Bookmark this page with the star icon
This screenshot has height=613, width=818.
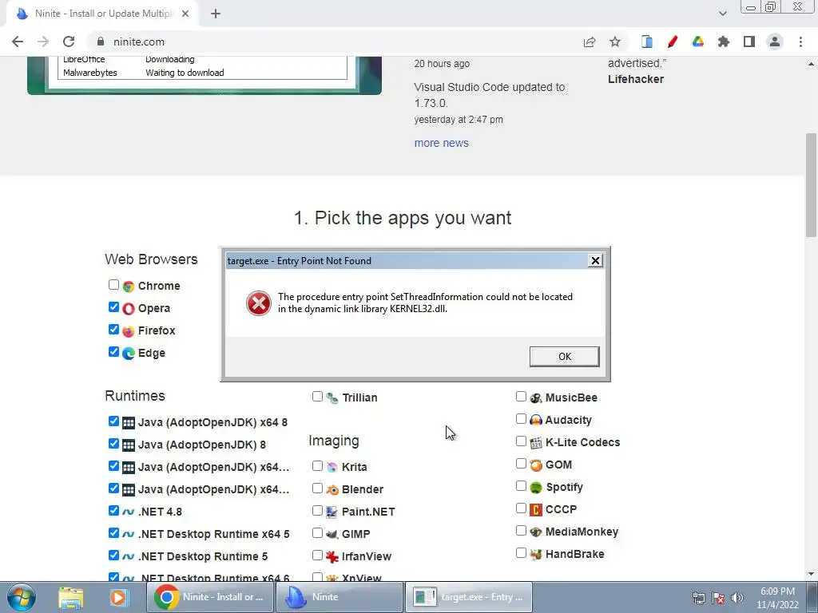click(x=615, y=42)
